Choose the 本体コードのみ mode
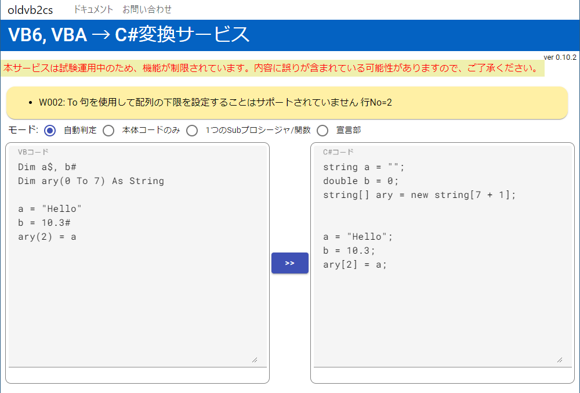 (x=108, y=130)
